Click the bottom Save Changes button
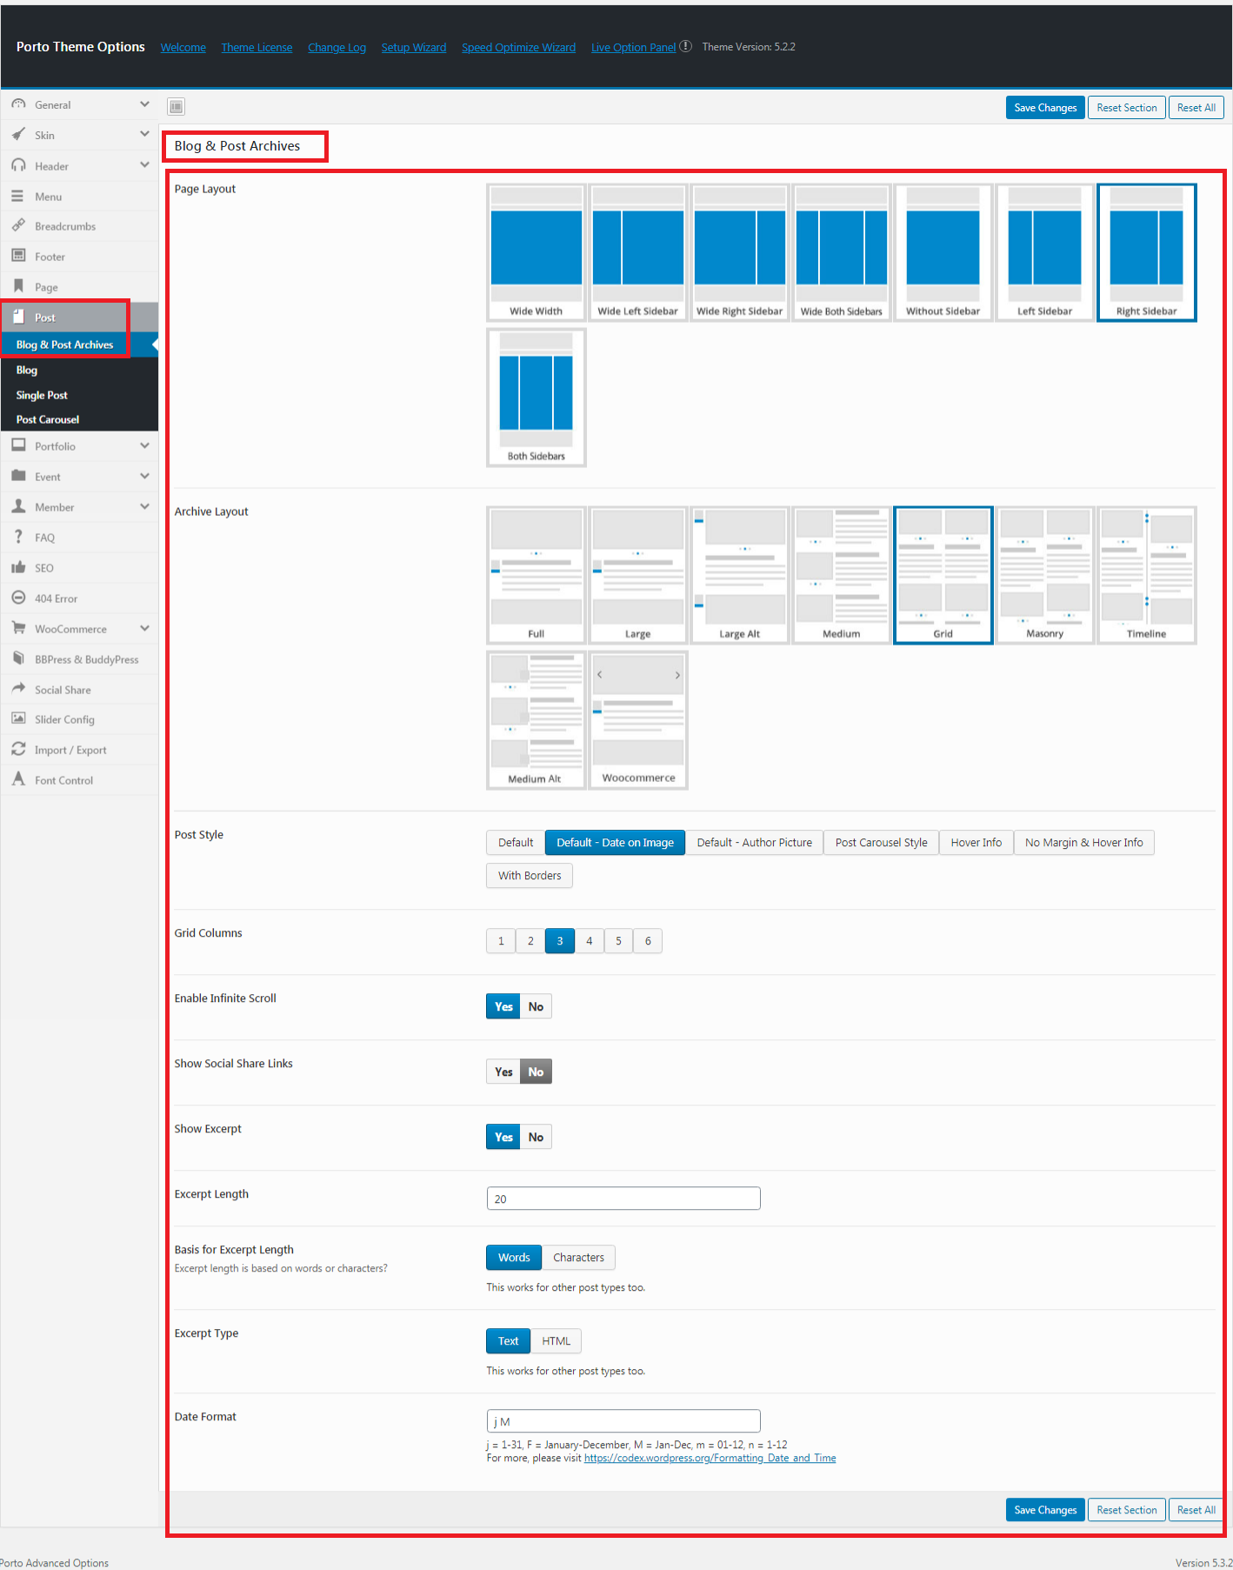Screen dimensions: 1233x1570 tap(1045, 1510)
